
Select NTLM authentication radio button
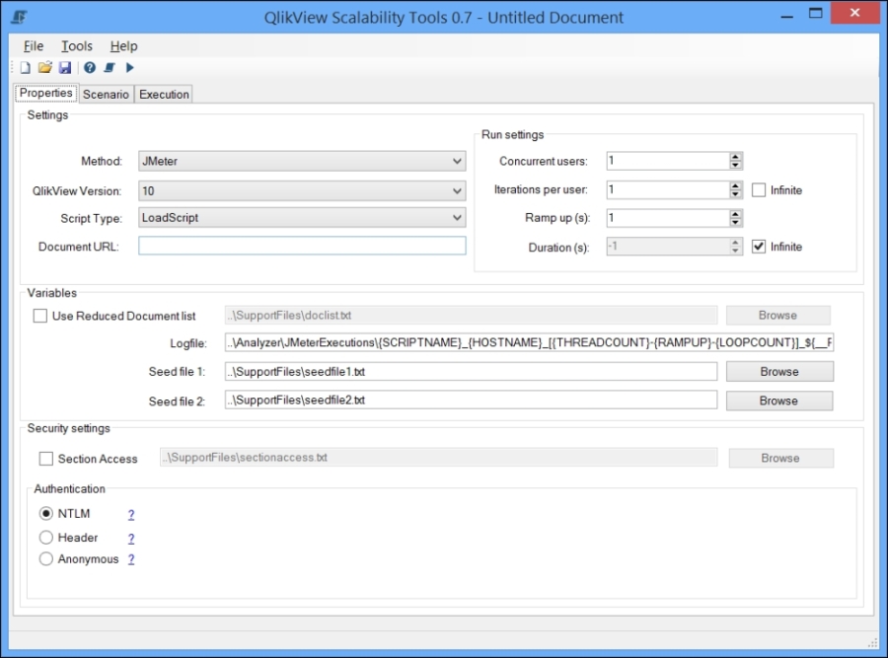[x=45, y=514]
